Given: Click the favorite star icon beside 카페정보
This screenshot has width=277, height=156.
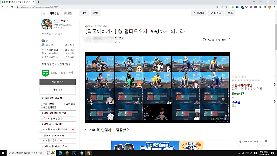Looking at the screenshot, I should pos(44,14).
